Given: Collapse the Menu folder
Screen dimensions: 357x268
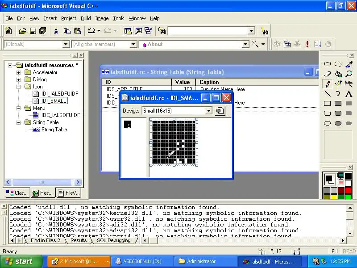Looking at the screenshot, I should point(18,108).
